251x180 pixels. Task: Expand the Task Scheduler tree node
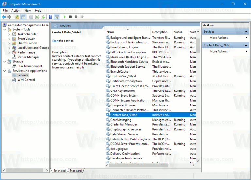pos(9,34)
